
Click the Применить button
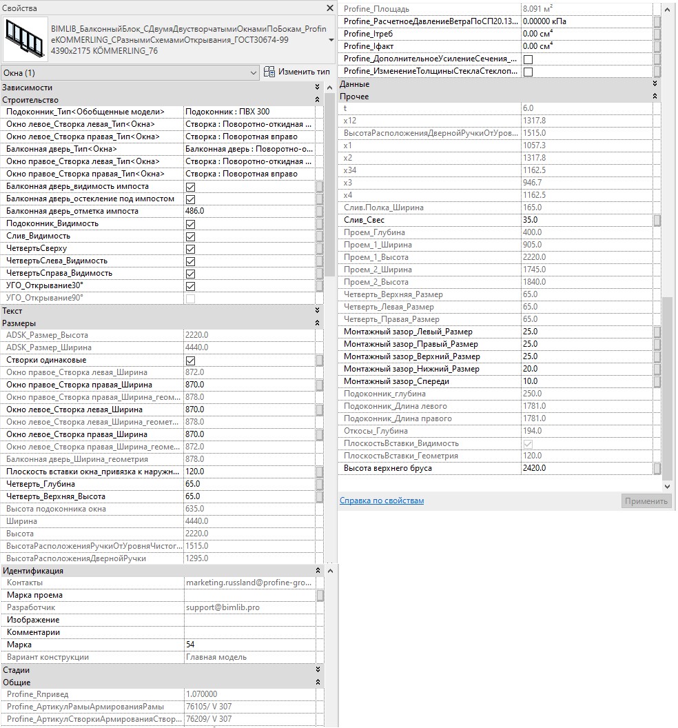(x=646, y=501)
